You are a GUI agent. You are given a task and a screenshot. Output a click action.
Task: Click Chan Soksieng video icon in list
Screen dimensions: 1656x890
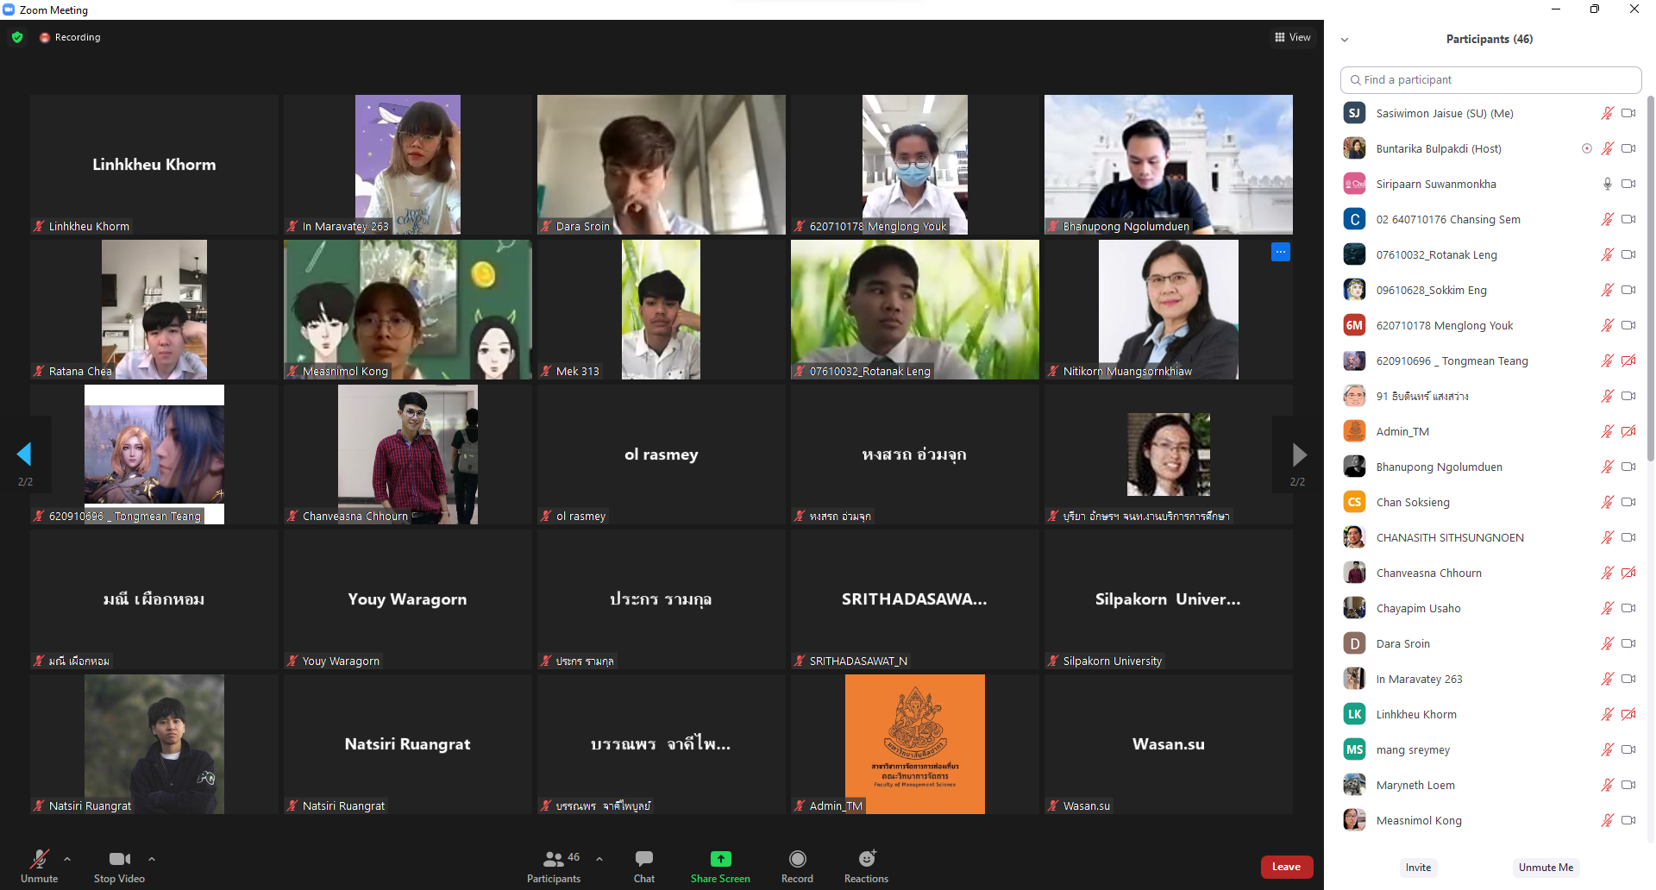1628,502
